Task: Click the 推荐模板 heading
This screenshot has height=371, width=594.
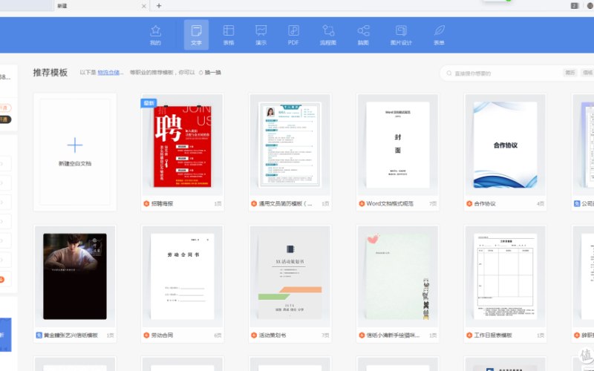Action: tap(50, 72)
